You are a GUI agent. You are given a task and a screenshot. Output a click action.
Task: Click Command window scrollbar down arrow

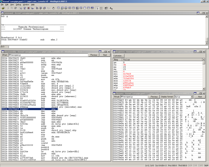click(x=207, y=43)
